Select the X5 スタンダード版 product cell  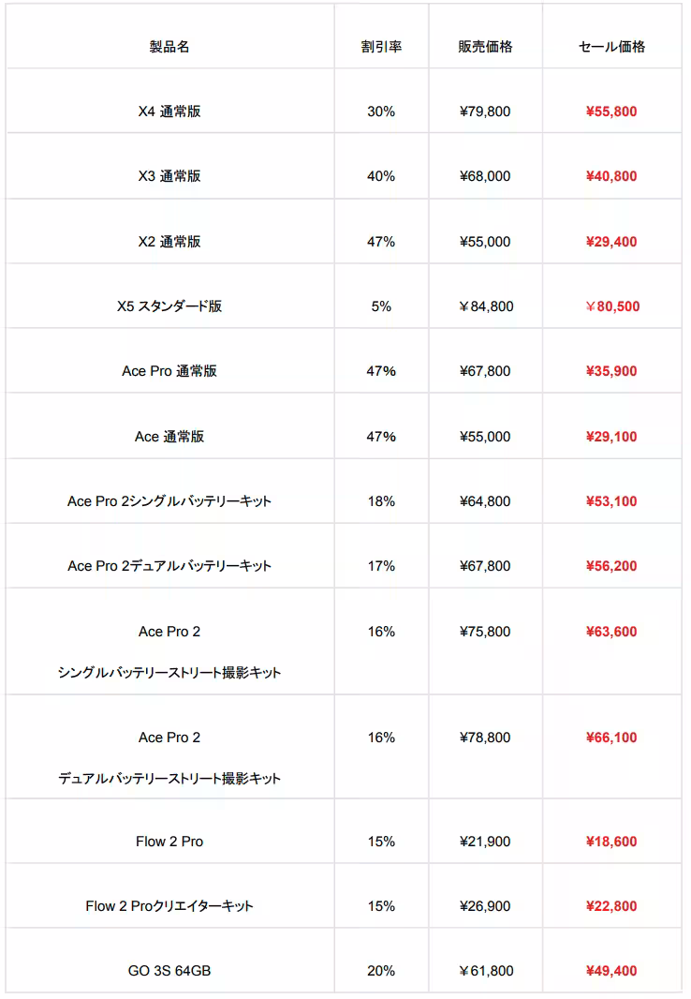point(169,306)
